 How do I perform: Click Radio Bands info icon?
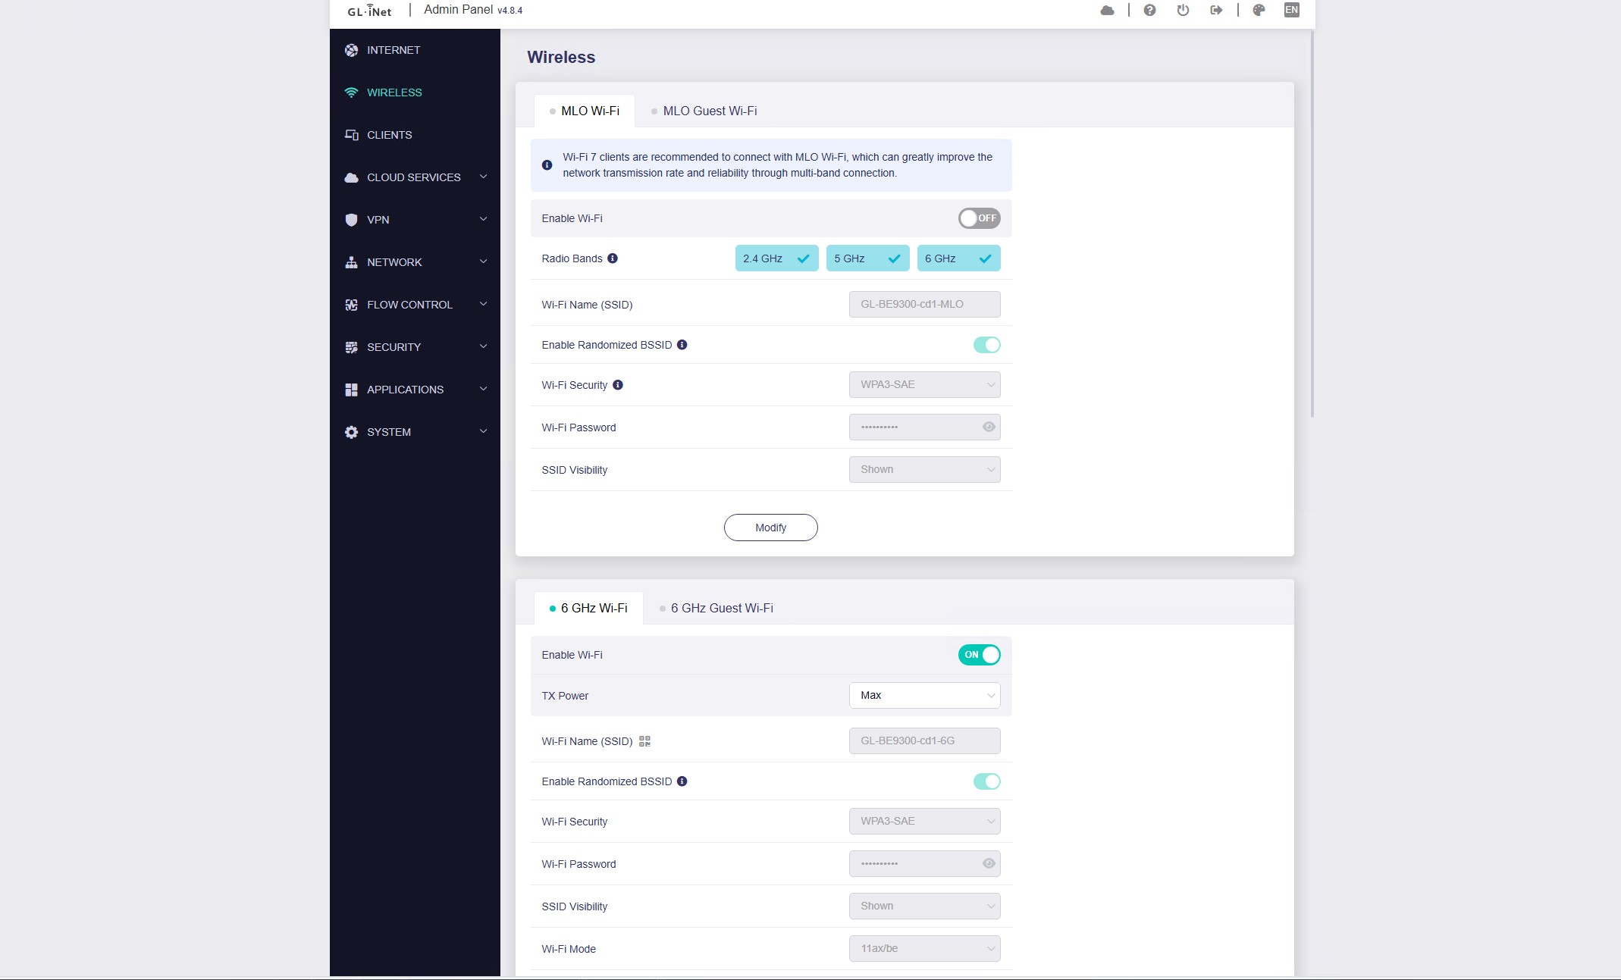click(x=613, y=258)
